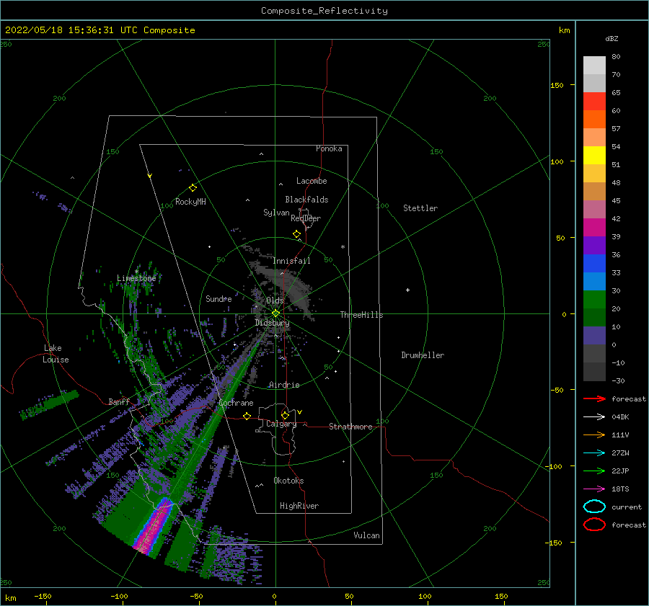Screen dimensions: 649x606
Task: Click the Stettler label
Action: point(420,208)
